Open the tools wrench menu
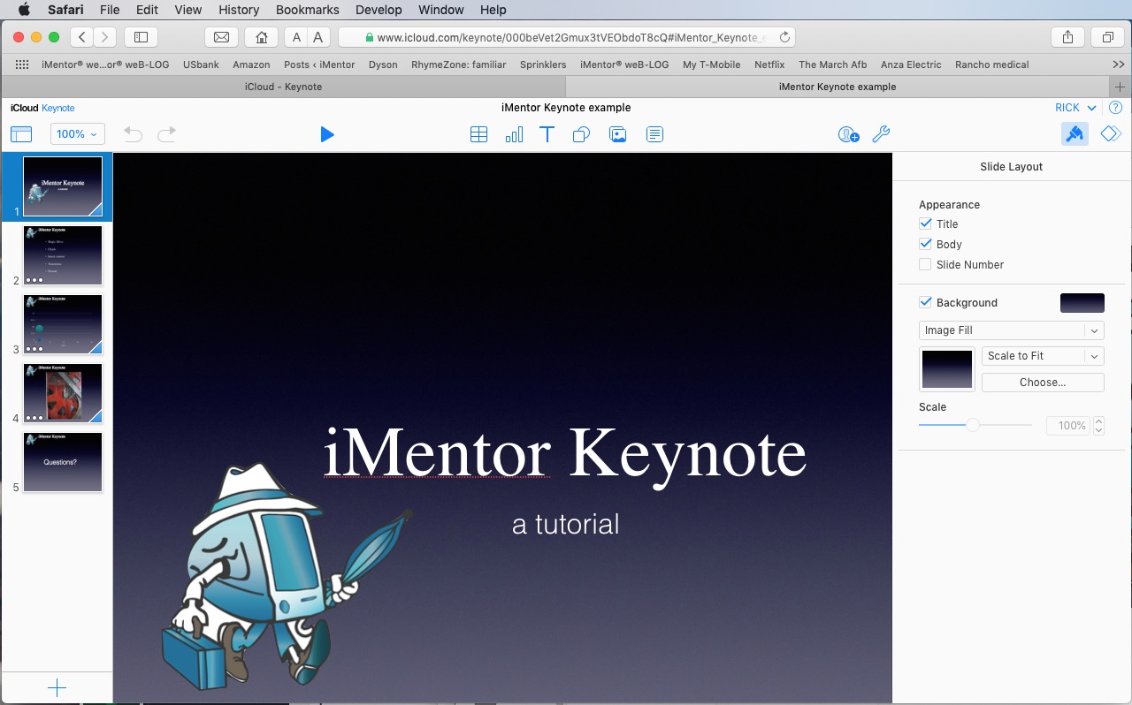The image size is (1132, 705). [x=881, y=134]
